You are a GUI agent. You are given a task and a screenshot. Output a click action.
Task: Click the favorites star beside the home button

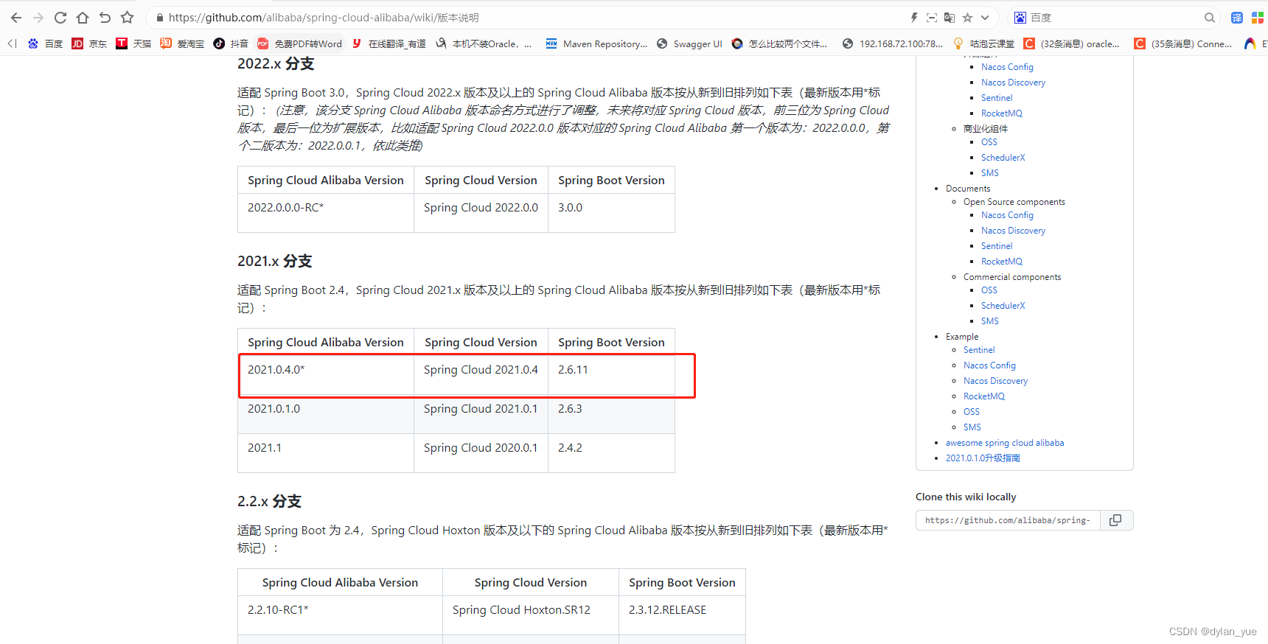[127, 18]
